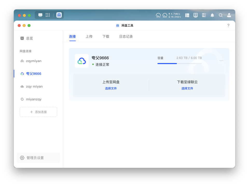Click 选择文件 under 上传至网盘
249x186 pixels.
[x=111, y=88]
